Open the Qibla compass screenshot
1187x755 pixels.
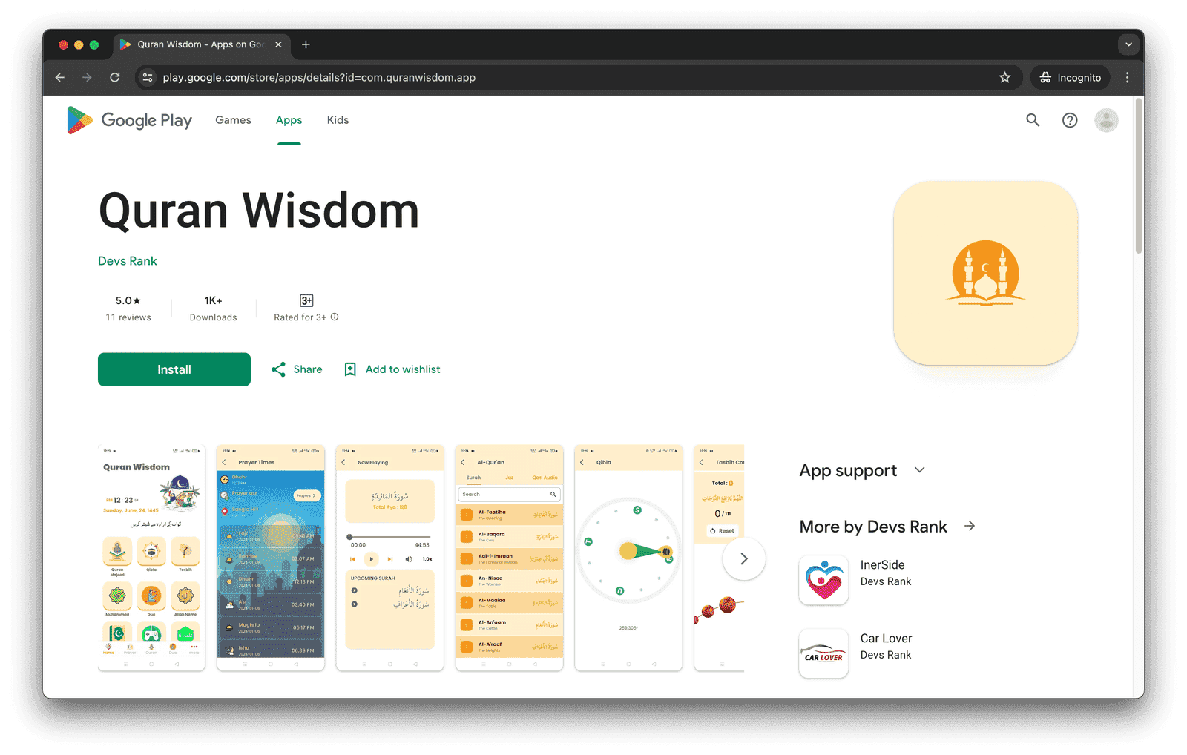pyautogui.click(x=628, y=558)
